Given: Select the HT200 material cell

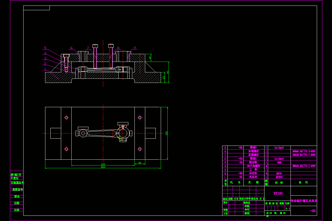Looking at the screenshot, I should 279,177.
